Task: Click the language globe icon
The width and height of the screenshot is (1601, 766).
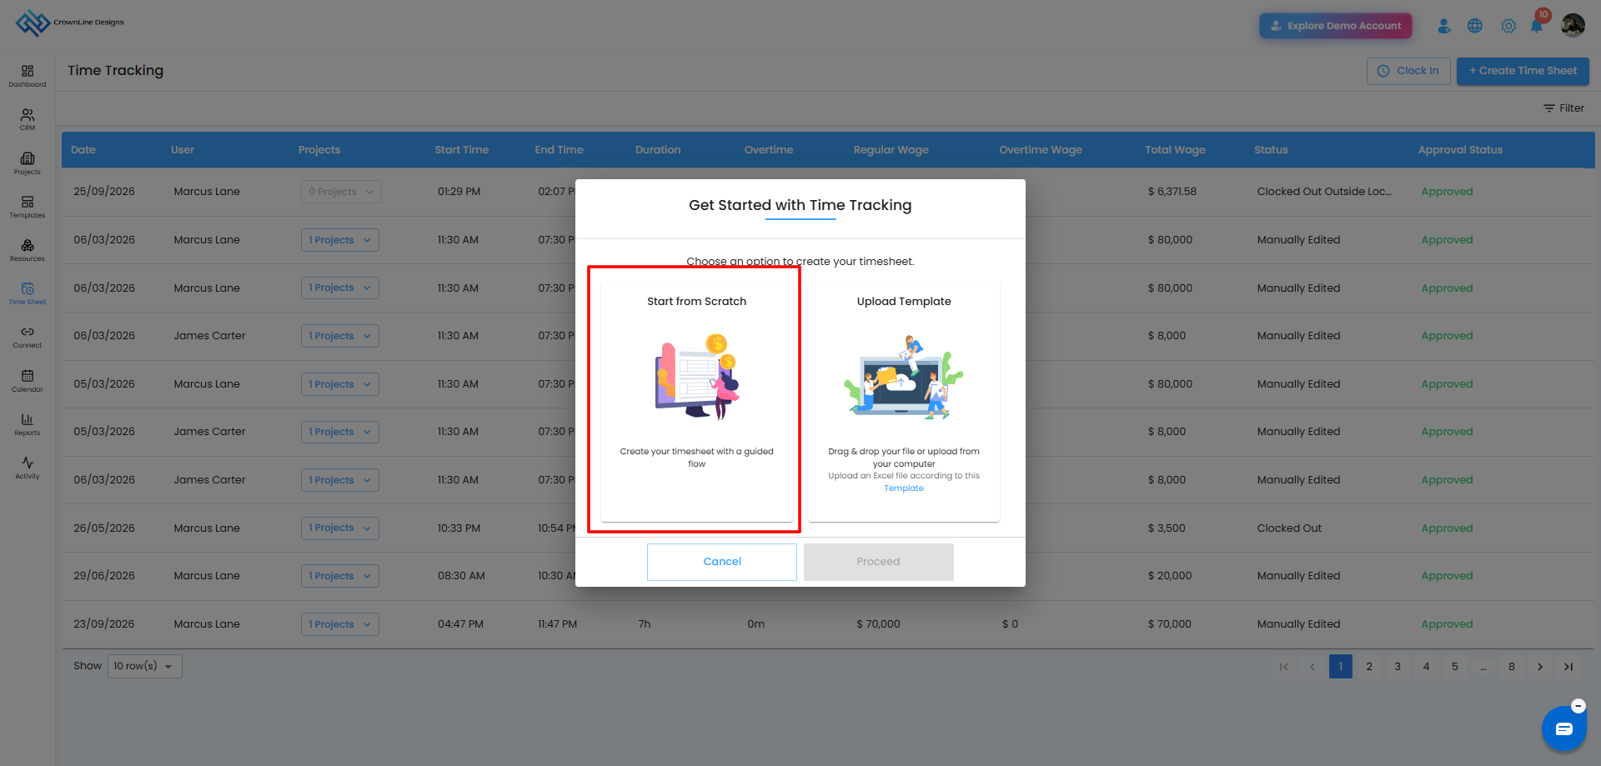Action: tap(1475, 26)
